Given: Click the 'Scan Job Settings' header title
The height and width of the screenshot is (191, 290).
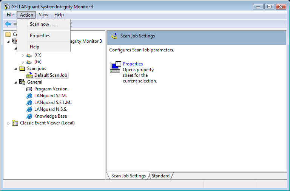Looking at the screenshot, I should (137, 36).
